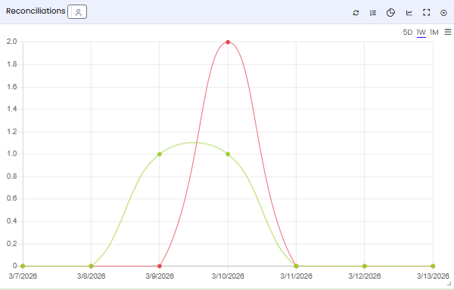Refresh the Reconciliations widget
Screen dimensions: 454x290
coord(356,13)
